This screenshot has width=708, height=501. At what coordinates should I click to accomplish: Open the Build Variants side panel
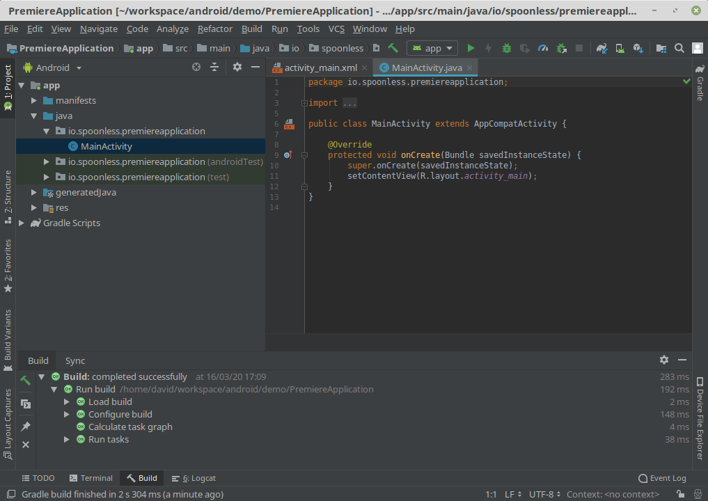(8, 340)
